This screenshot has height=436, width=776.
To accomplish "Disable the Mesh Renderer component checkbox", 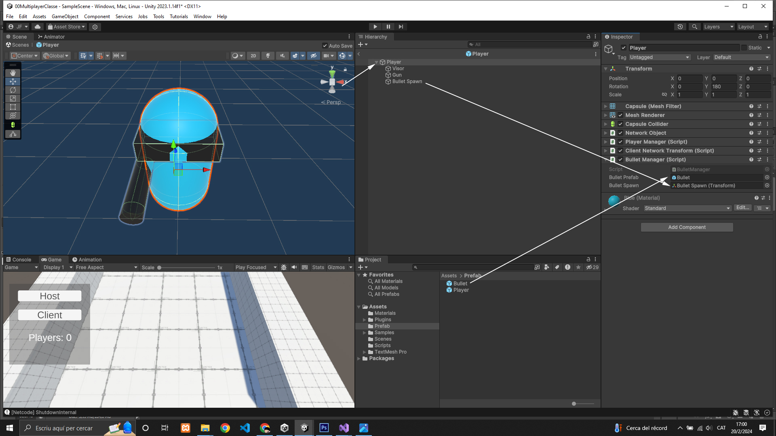I will (x=620, y=115).
